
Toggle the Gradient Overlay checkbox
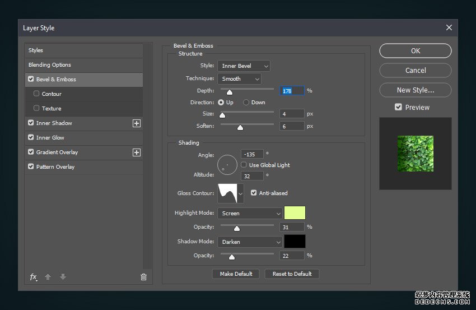[31, 152]
